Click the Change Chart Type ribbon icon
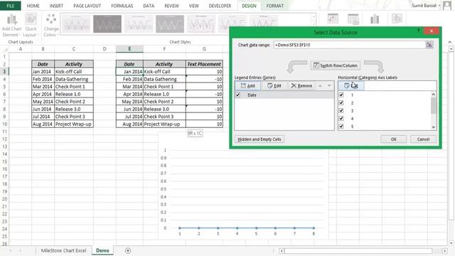455x256 pixels. point(375,19)
